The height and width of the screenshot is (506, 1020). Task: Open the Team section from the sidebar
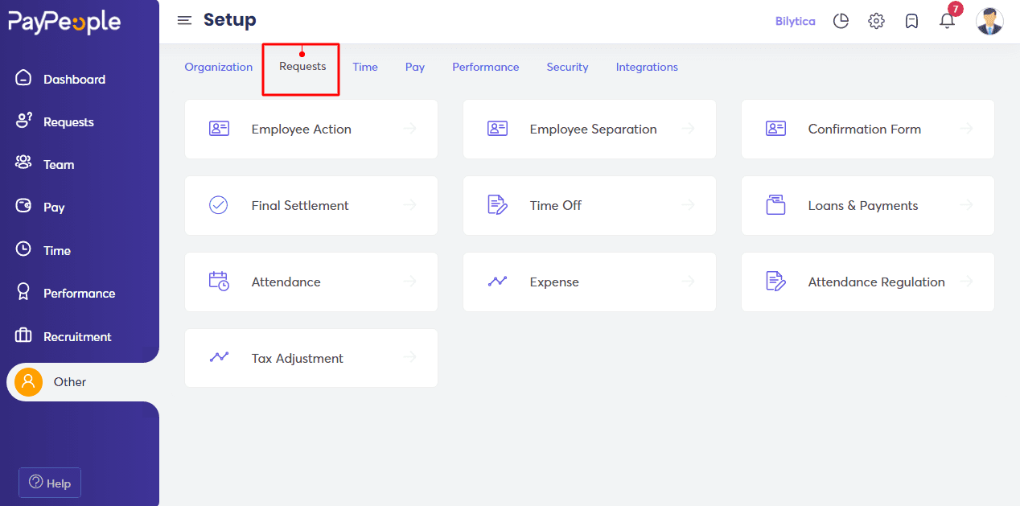click(58, 163)
